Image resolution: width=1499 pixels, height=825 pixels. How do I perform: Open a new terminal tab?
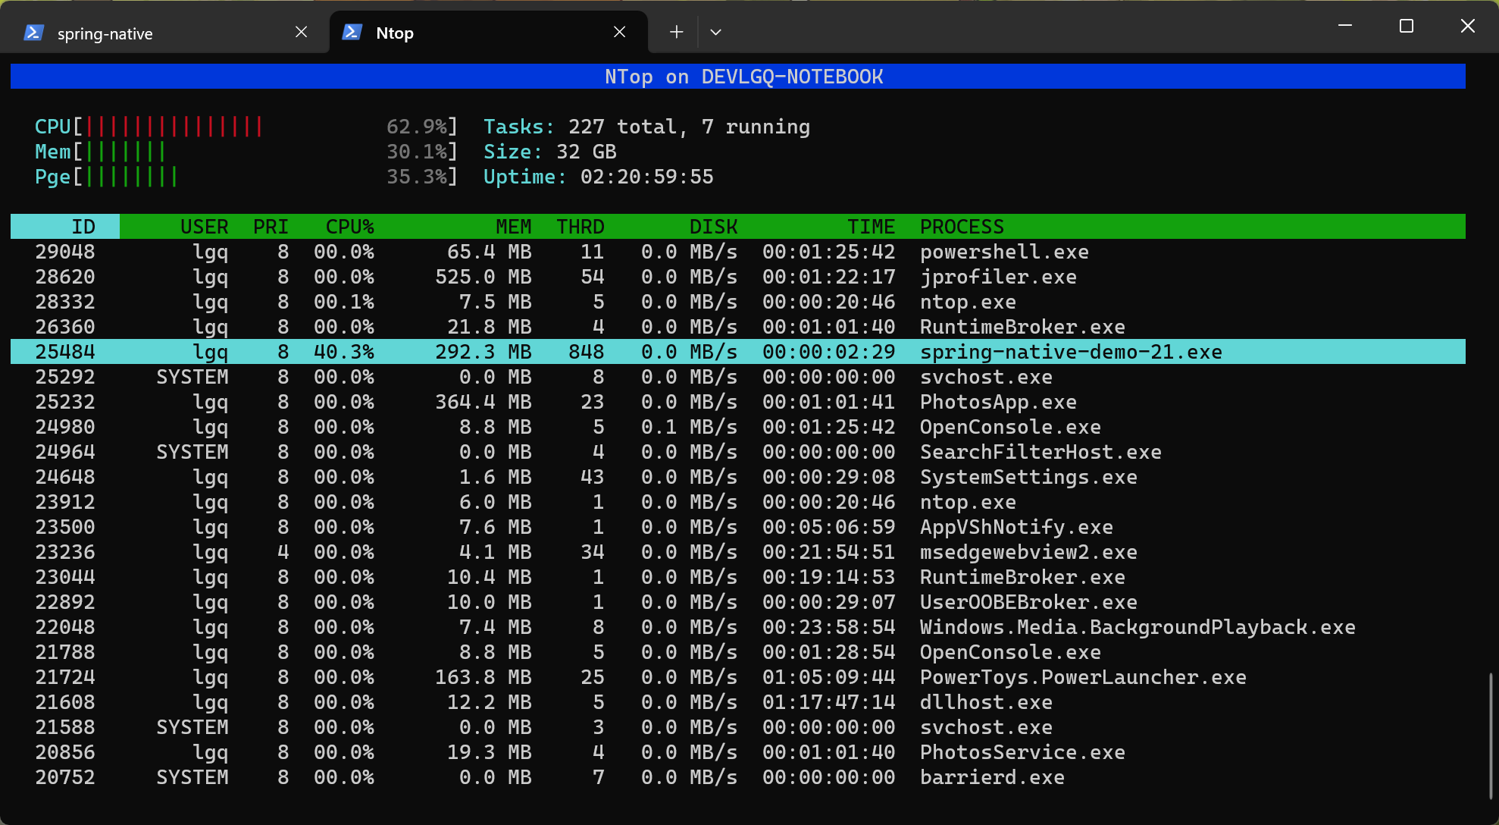[x=677, y=32]
